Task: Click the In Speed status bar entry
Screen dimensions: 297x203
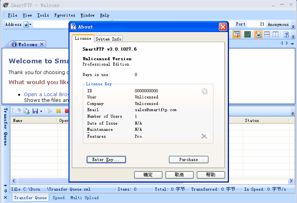Action: click(265, 189)
